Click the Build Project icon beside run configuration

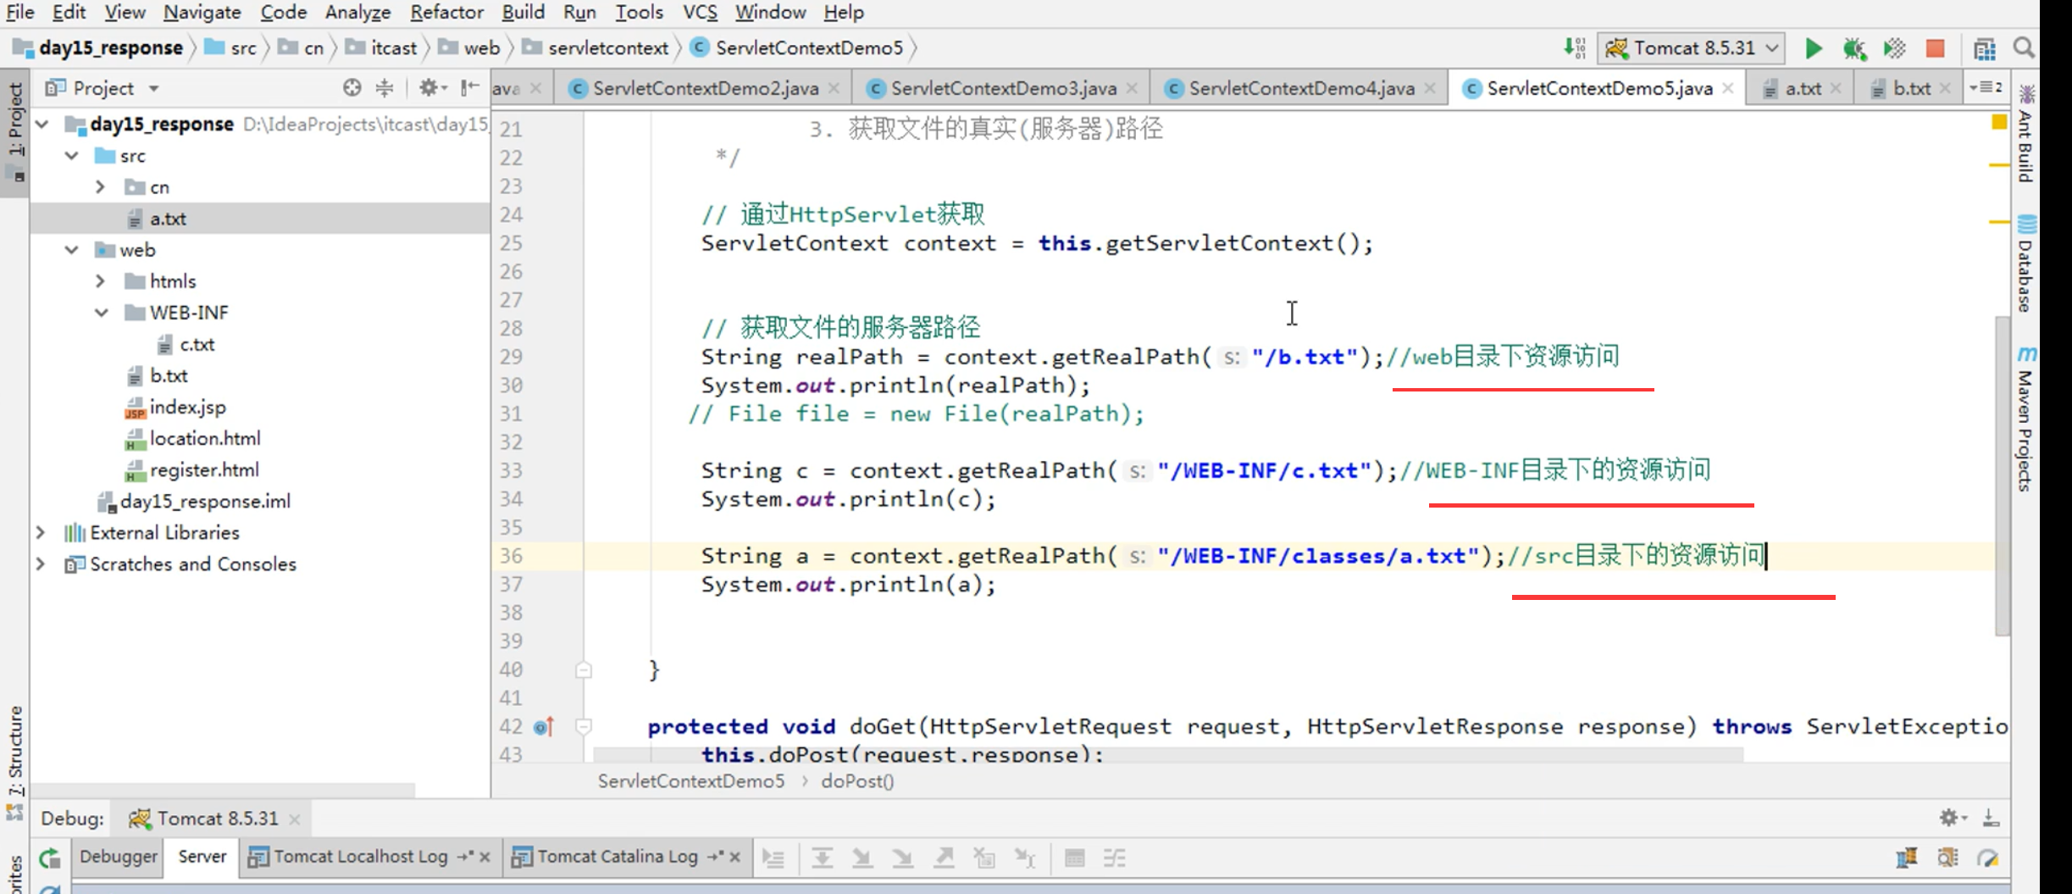1574,48
